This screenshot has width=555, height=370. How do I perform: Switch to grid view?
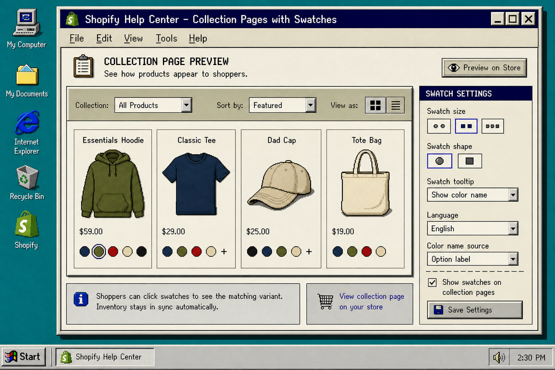[x=375, y=106]
